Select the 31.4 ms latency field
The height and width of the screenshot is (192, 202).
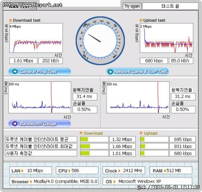click(x=85, y=96)
